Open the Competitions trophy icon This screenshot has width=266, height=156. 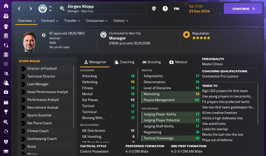(6, 112)
